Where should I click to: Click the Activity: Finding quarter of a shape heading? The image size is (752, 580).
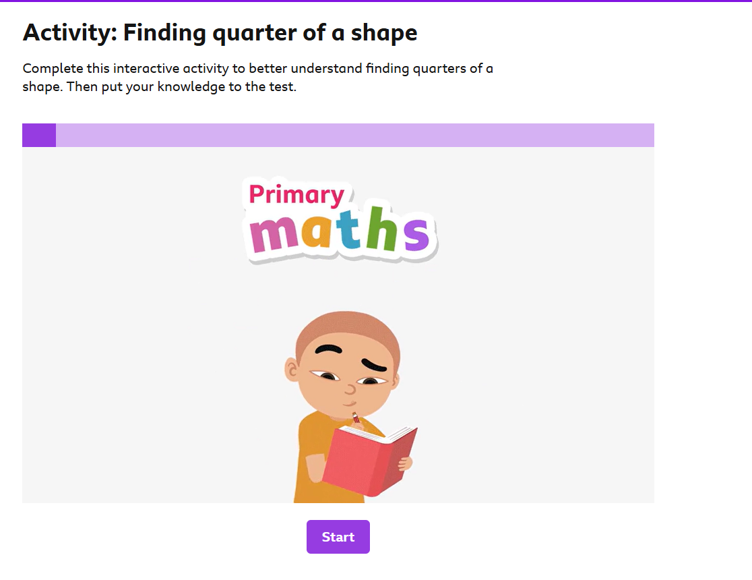[220, 32]
